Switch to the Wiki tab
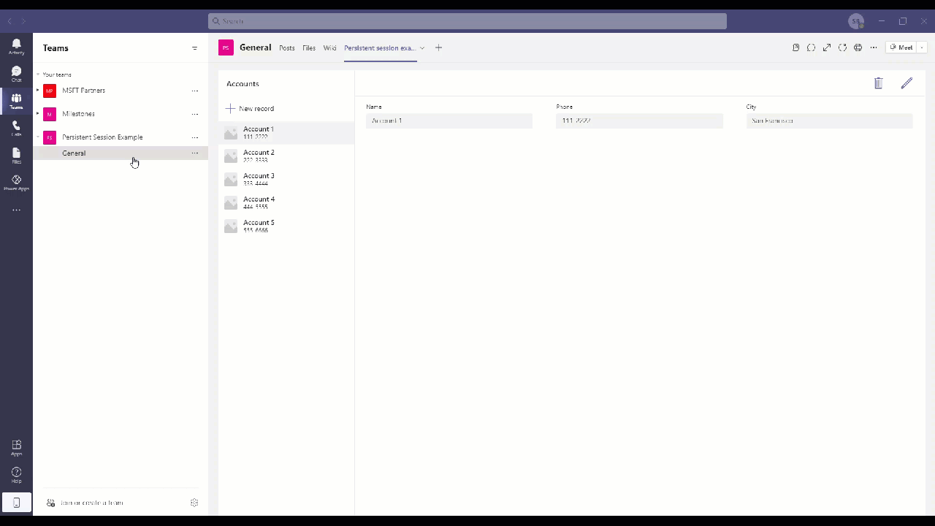This screenshot has height=526, width=935. click(330, 48)
